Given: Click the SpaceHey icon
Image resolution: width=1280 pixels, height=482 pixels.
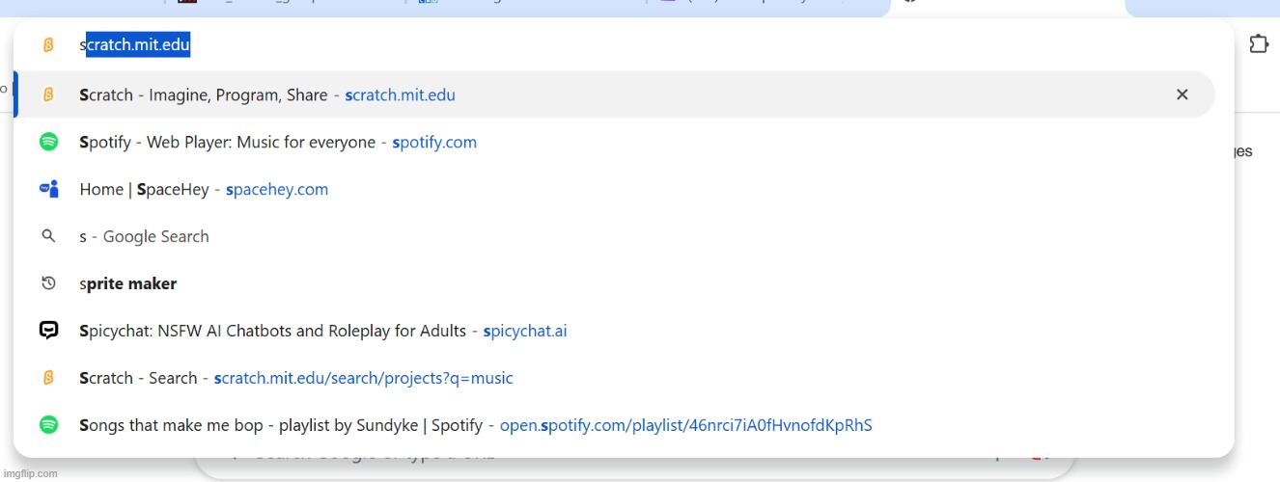Looking at the screenshot, I should point(48,189).
